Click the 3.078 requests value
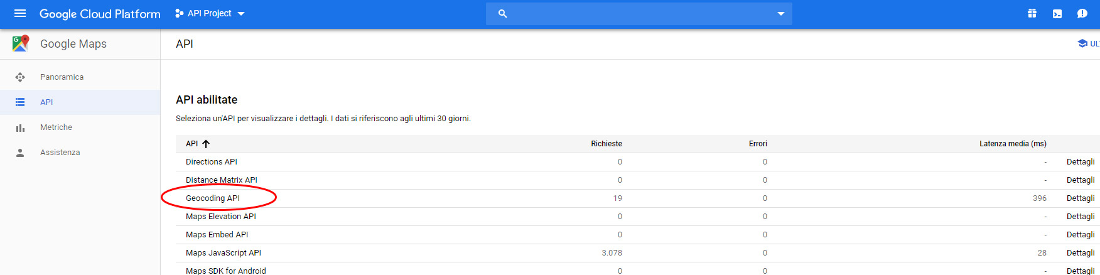The height and width of the screenshot is (275, 1100). coord(612,253)
